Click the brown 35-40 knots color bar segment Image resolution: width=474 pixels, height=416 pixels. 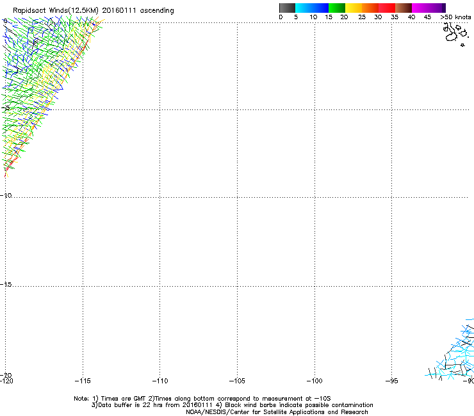(404, 8)
